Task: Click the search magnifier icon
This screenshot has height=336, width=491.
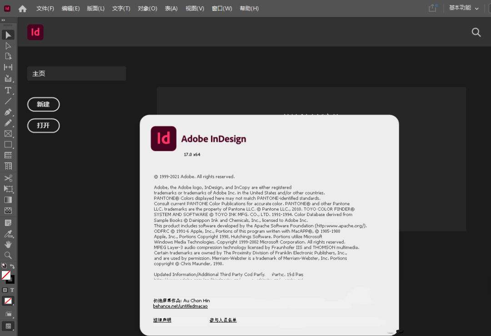Action: click(476, 32)
